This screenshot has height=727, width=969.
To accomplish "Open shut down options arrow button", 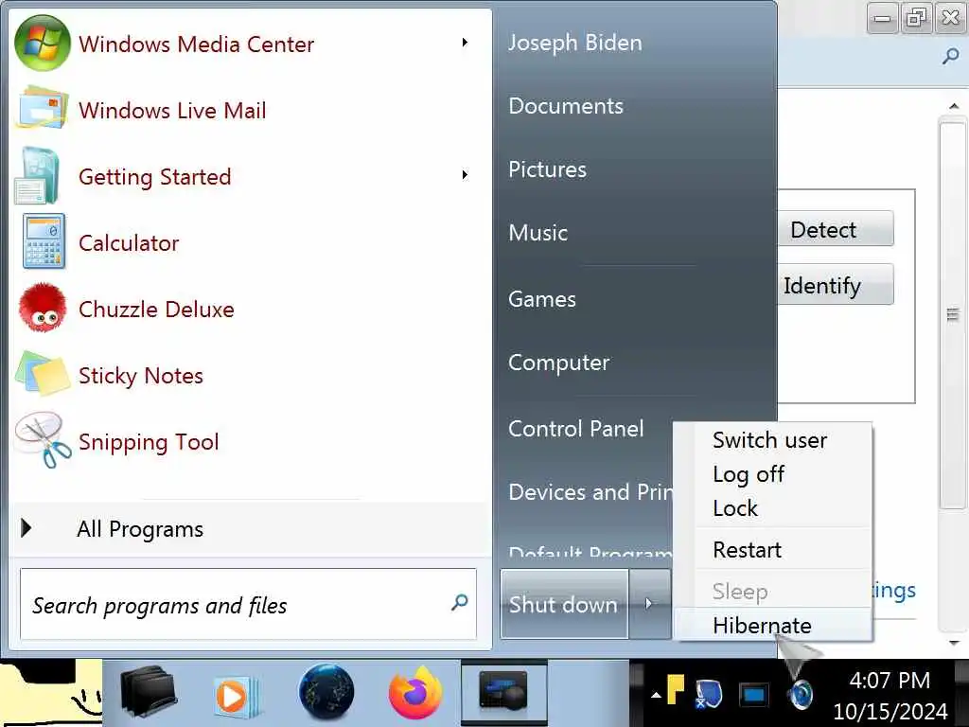I will point(649,603).
